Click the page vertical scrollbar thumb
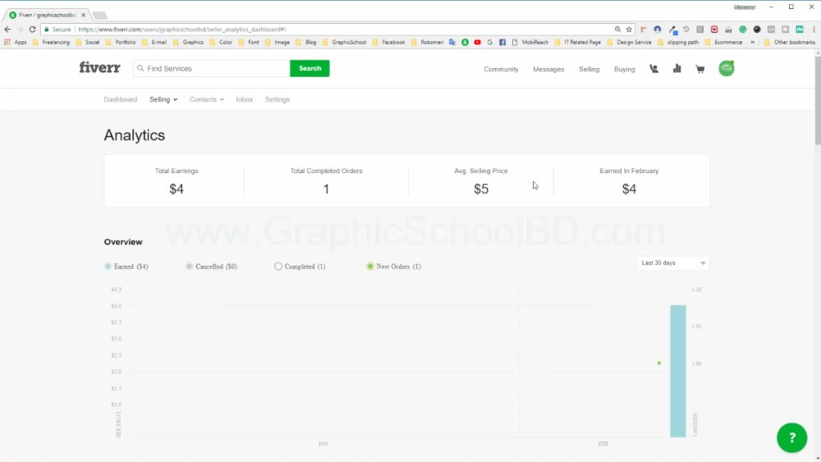Viewport: 821px width, 462px height. pyautogui.click(x=818, y=99)
